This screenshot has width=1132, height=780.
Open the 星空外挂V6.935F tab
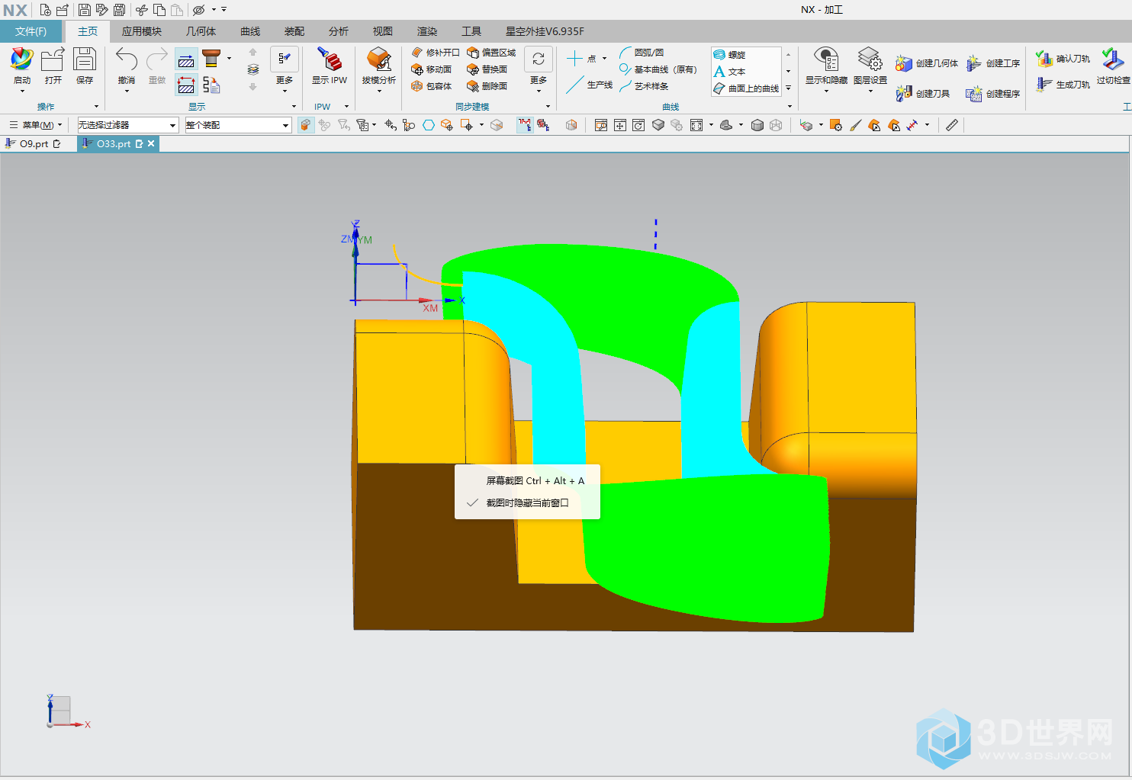click(545, 31)
